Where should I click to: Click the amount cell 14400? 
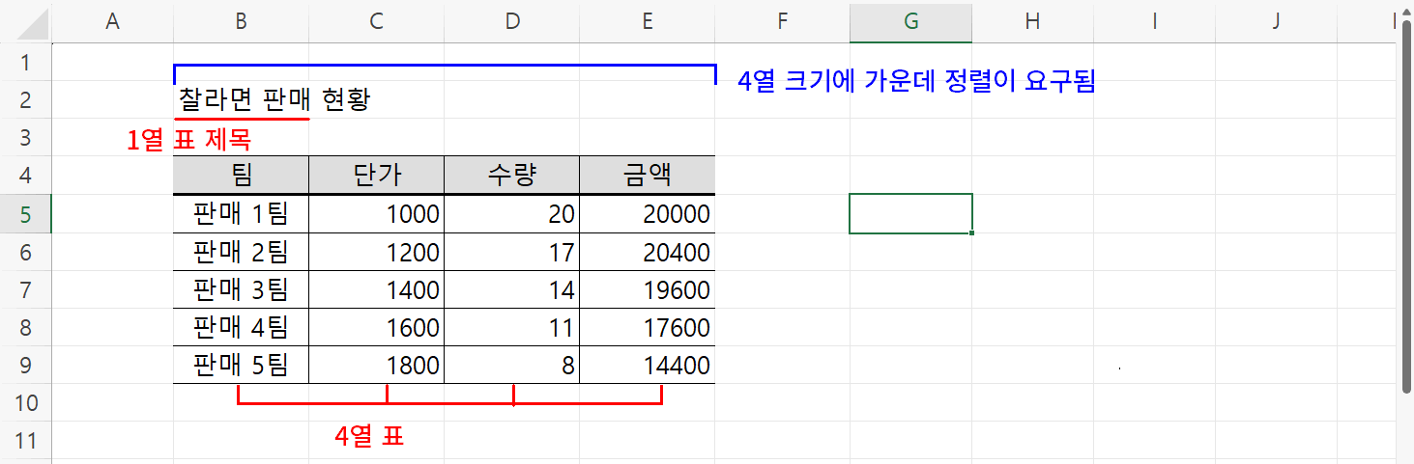coord(647,365)
